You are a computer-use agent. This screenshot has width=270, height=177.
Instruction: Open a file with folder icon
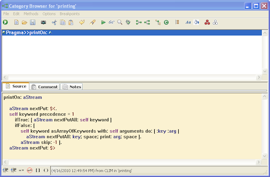tap(24, 22)
